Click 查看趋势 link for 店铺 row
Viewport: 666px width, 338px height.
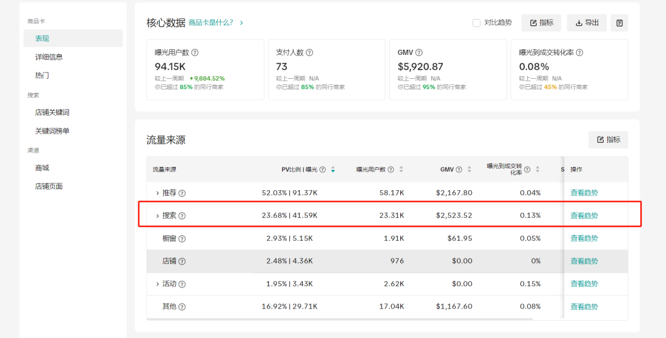coord(584,261)
